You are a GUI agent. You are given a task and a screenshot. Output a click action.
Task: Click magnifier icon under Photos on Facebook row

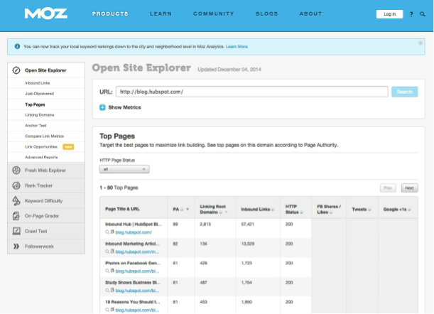[x=107, y=271]
